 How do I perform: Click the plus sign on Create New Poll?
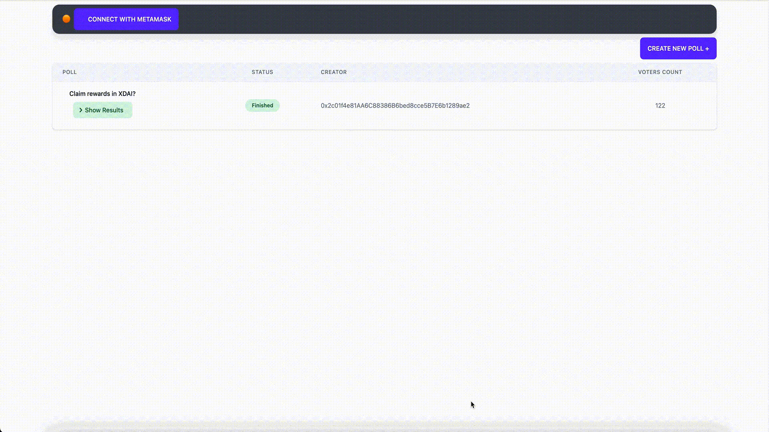(707, 48)
